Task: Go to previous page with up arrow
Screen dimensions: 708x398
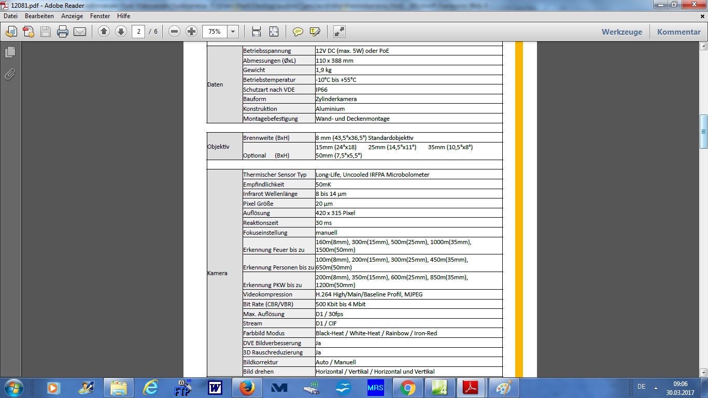Action: (x=104, y=32)
